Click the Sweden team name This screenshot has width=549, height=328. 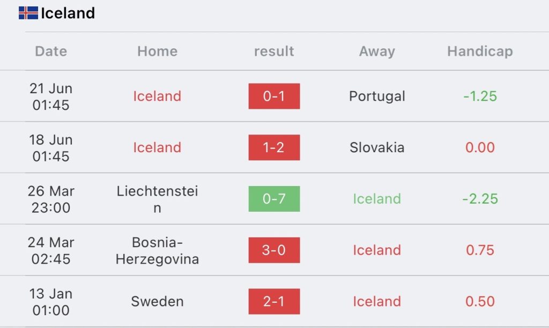point(157,302)
